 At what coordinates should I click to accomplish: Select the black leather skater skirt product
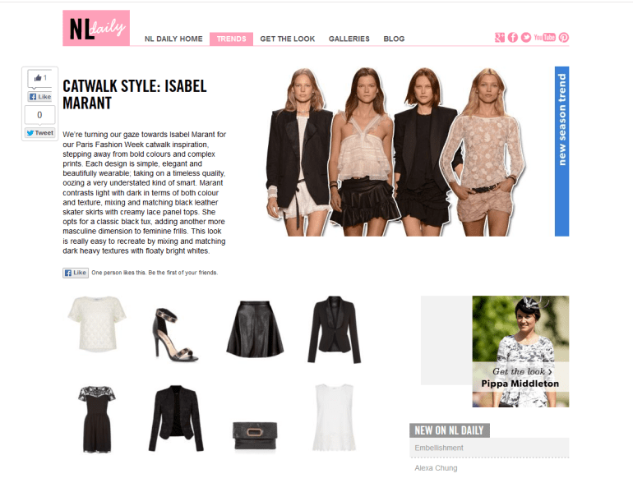click(x=255, y=329)
